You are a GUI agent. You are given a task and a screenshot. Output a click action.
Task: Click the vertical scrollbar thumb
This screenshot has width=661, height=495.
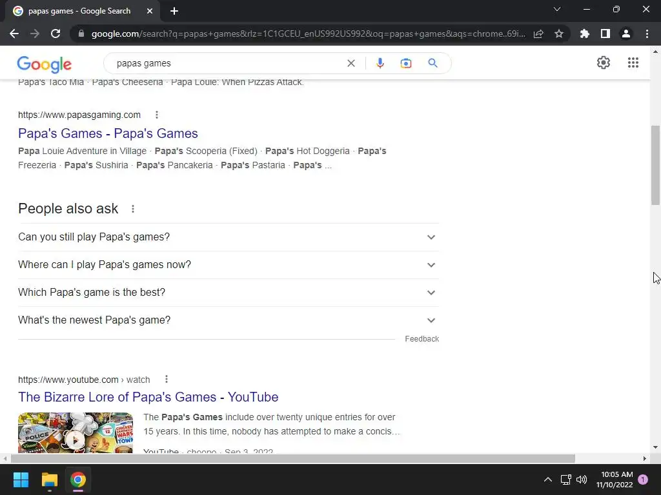[x=655, y=165]
